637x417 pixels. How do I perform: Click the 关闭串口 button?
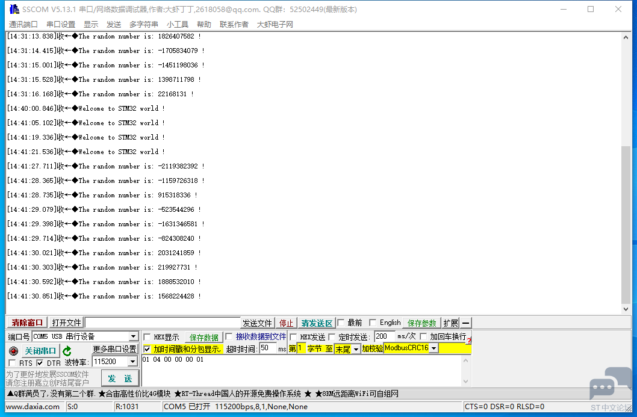[40, 351]
